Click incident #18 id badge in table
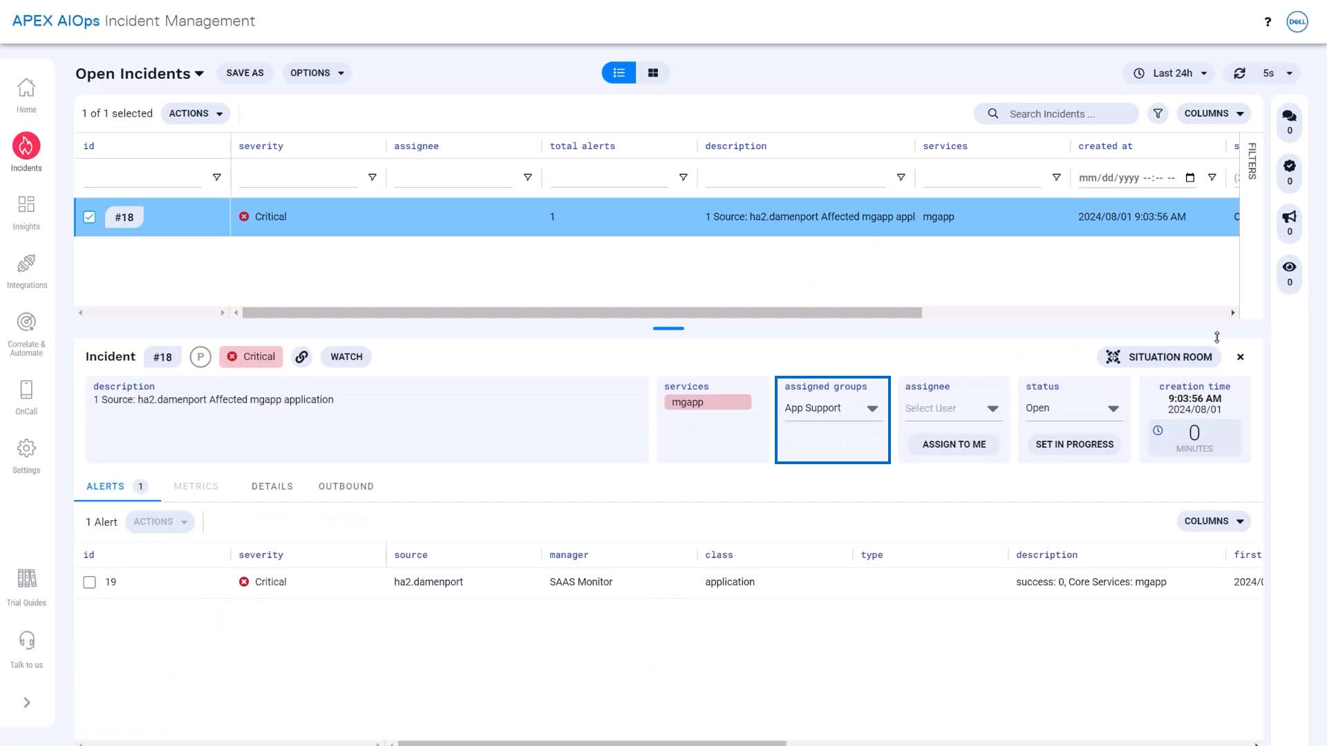Image resolution: width=1327 pixels, height=746 pixels. (124, 217)
